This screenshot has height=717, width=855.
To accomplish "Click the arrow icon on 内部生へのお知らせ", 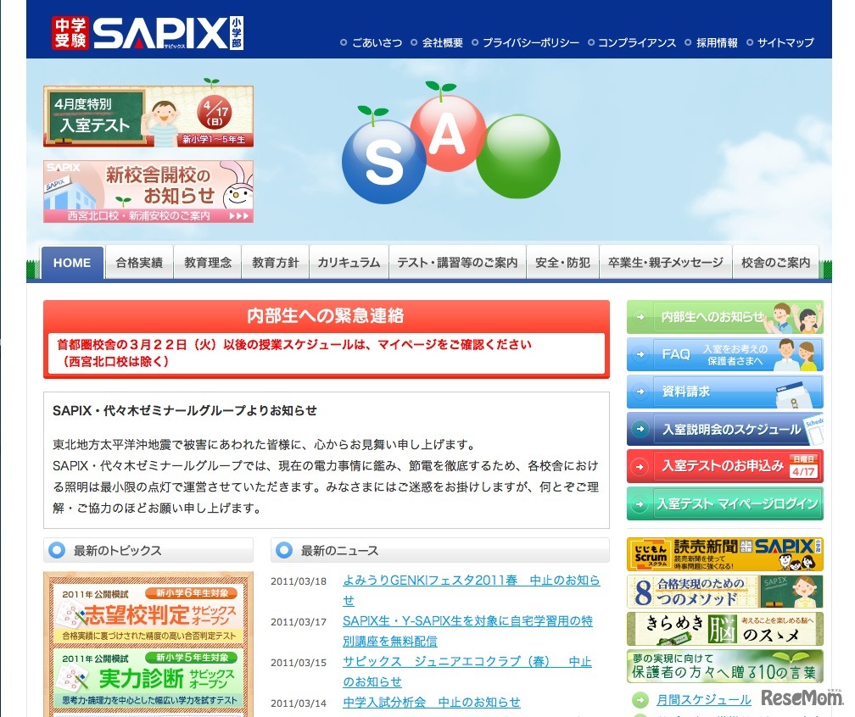I will pyautogui.click(x=640, y=317).
